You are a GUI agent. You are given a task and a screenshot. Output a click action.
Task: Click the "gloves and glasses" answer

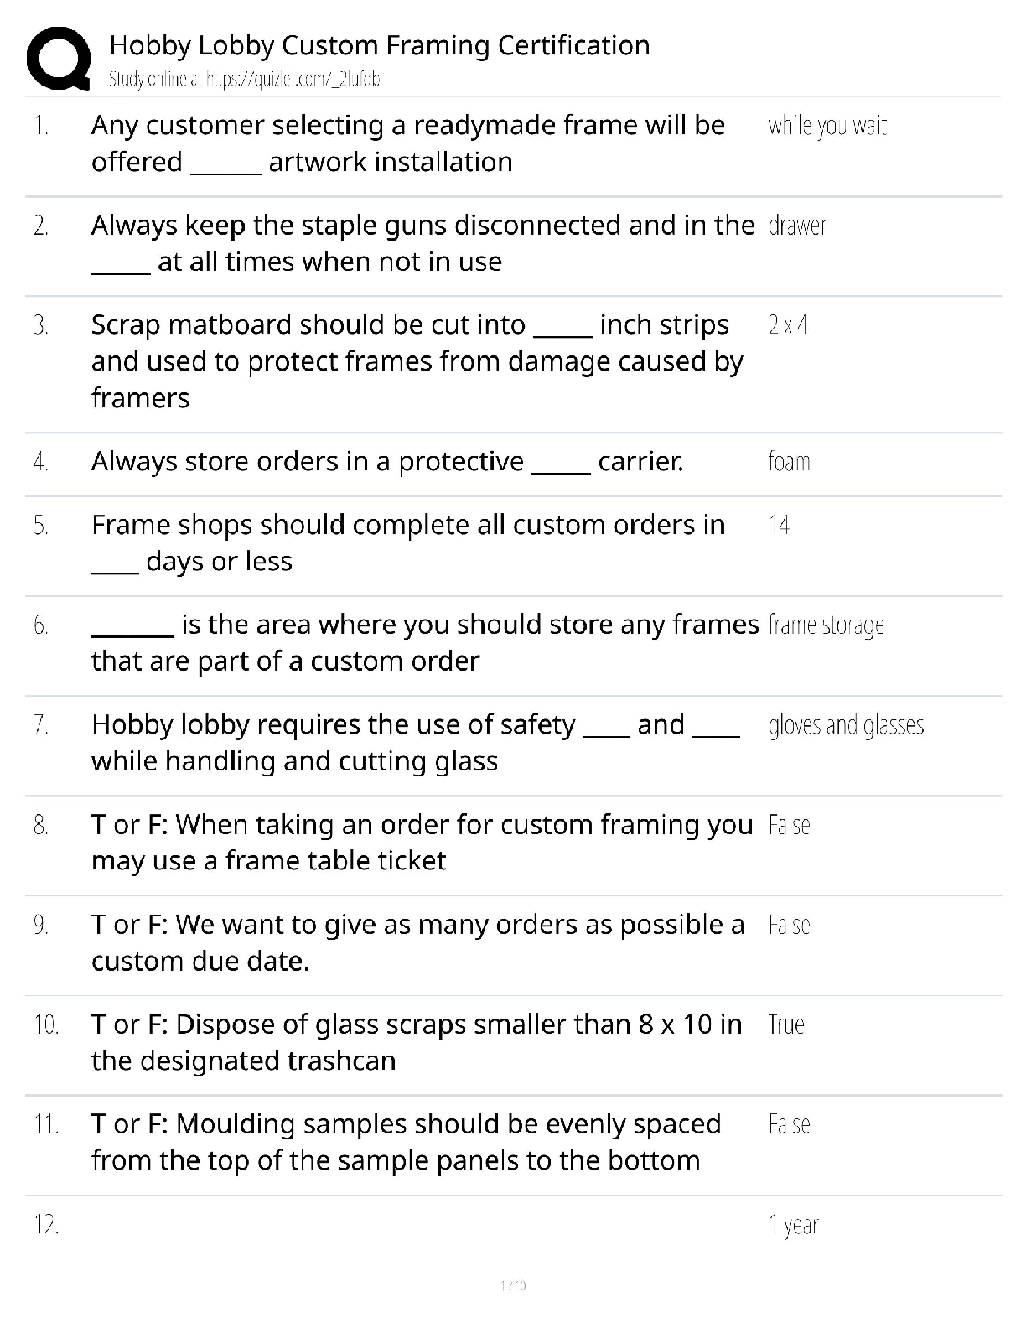point(846,725)
